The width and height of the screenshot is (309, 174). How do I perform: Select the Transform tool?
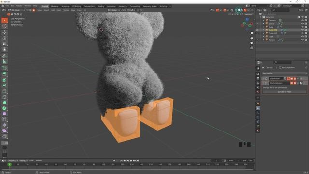(4, 49)
